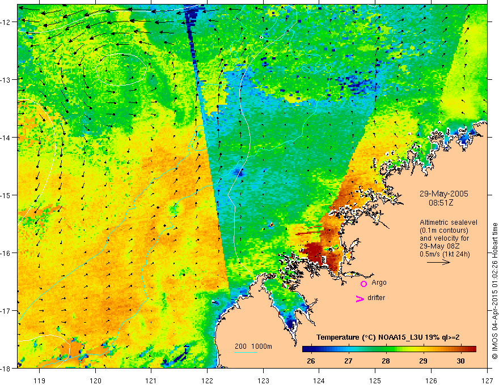This screenshot has width=499, height=385.
Task: Click the 0.5m/s velocity scale arrow
Action: tap(438, 262)
